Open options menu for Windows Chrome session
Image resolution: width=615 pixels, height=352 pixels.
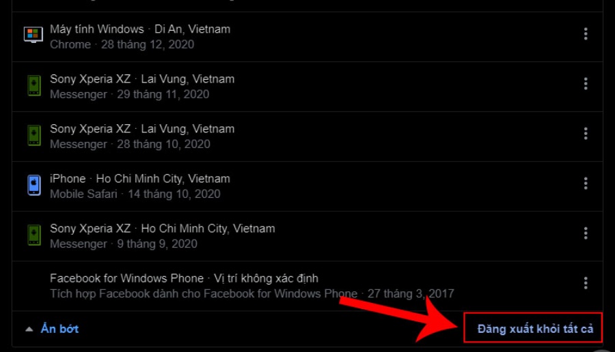point(585,33)
